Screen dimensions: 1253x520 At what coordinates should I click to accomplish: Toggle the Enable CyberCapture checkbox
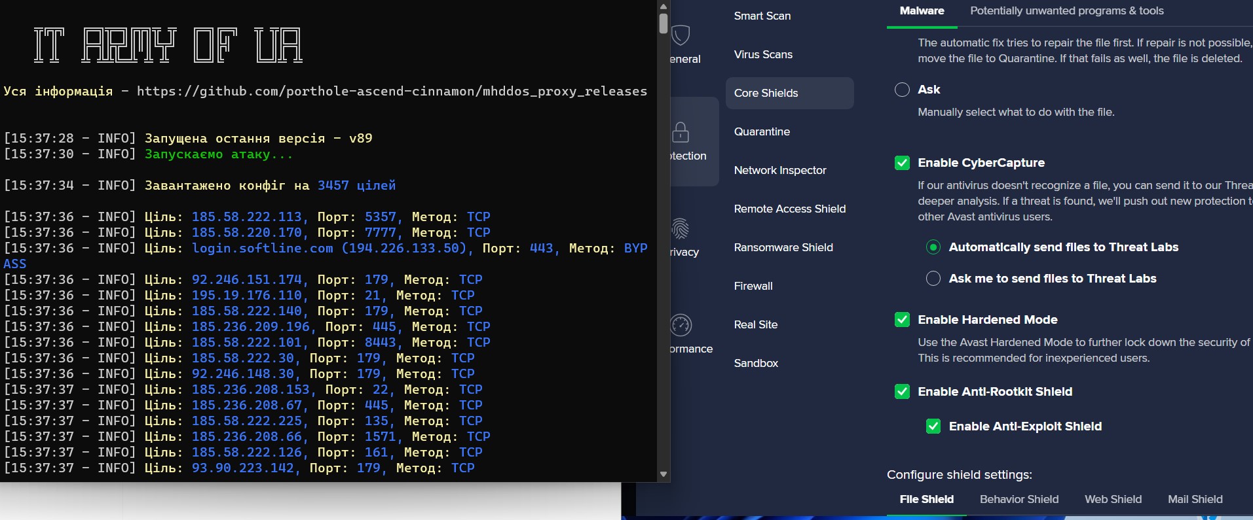click(x=902, y=163)
